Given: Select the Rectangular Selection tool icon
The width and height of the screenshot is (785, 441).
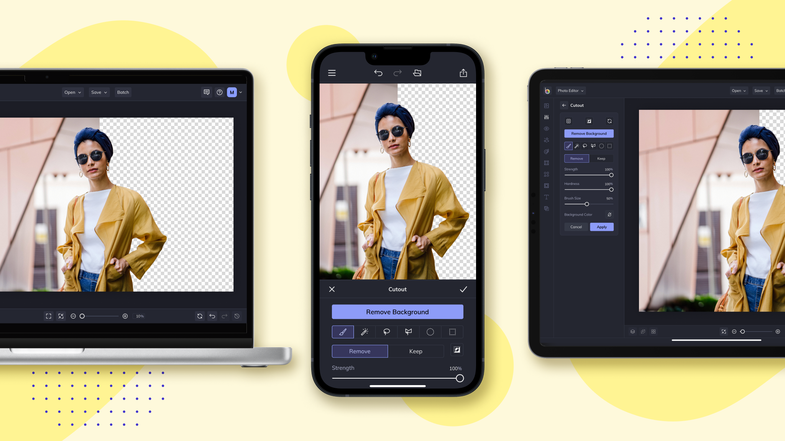Looking at the screenshot, I should (452, 332).
